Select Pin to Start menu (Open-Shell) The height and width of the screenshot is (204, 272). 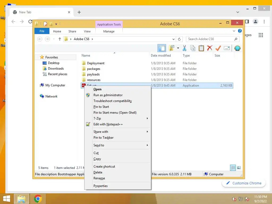[x=118, y=112]
